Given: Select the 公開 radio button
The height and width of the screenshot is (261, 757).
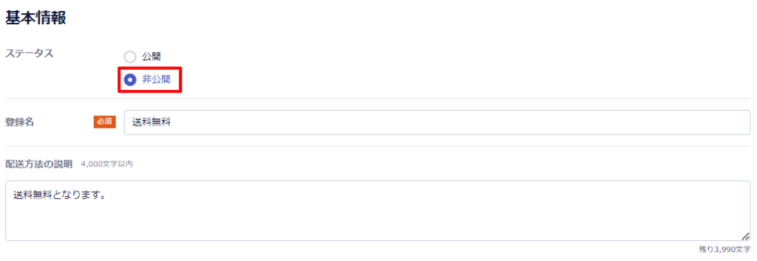Looking at the screenshot, I should (x=130, y=57).
